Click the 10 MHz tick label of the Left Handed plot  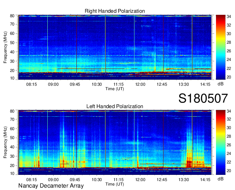(12, 173)
